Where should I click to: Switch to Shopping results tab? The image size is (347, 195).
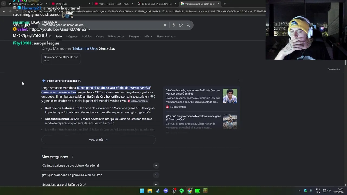pyautogui.click(x=134, y=37)
